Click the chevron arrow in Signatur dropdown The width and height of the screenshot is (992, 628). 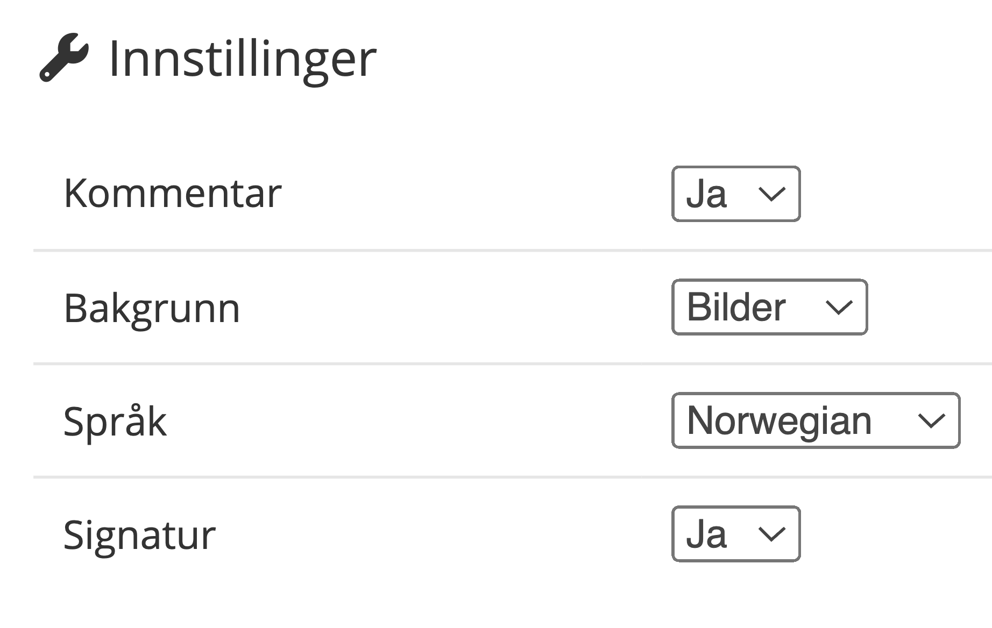[772, 534]
